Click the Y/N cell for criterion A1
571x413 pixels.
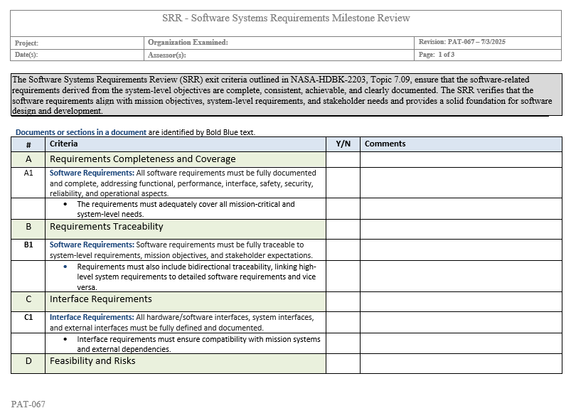pyautogui.click(x=343, y=183)
